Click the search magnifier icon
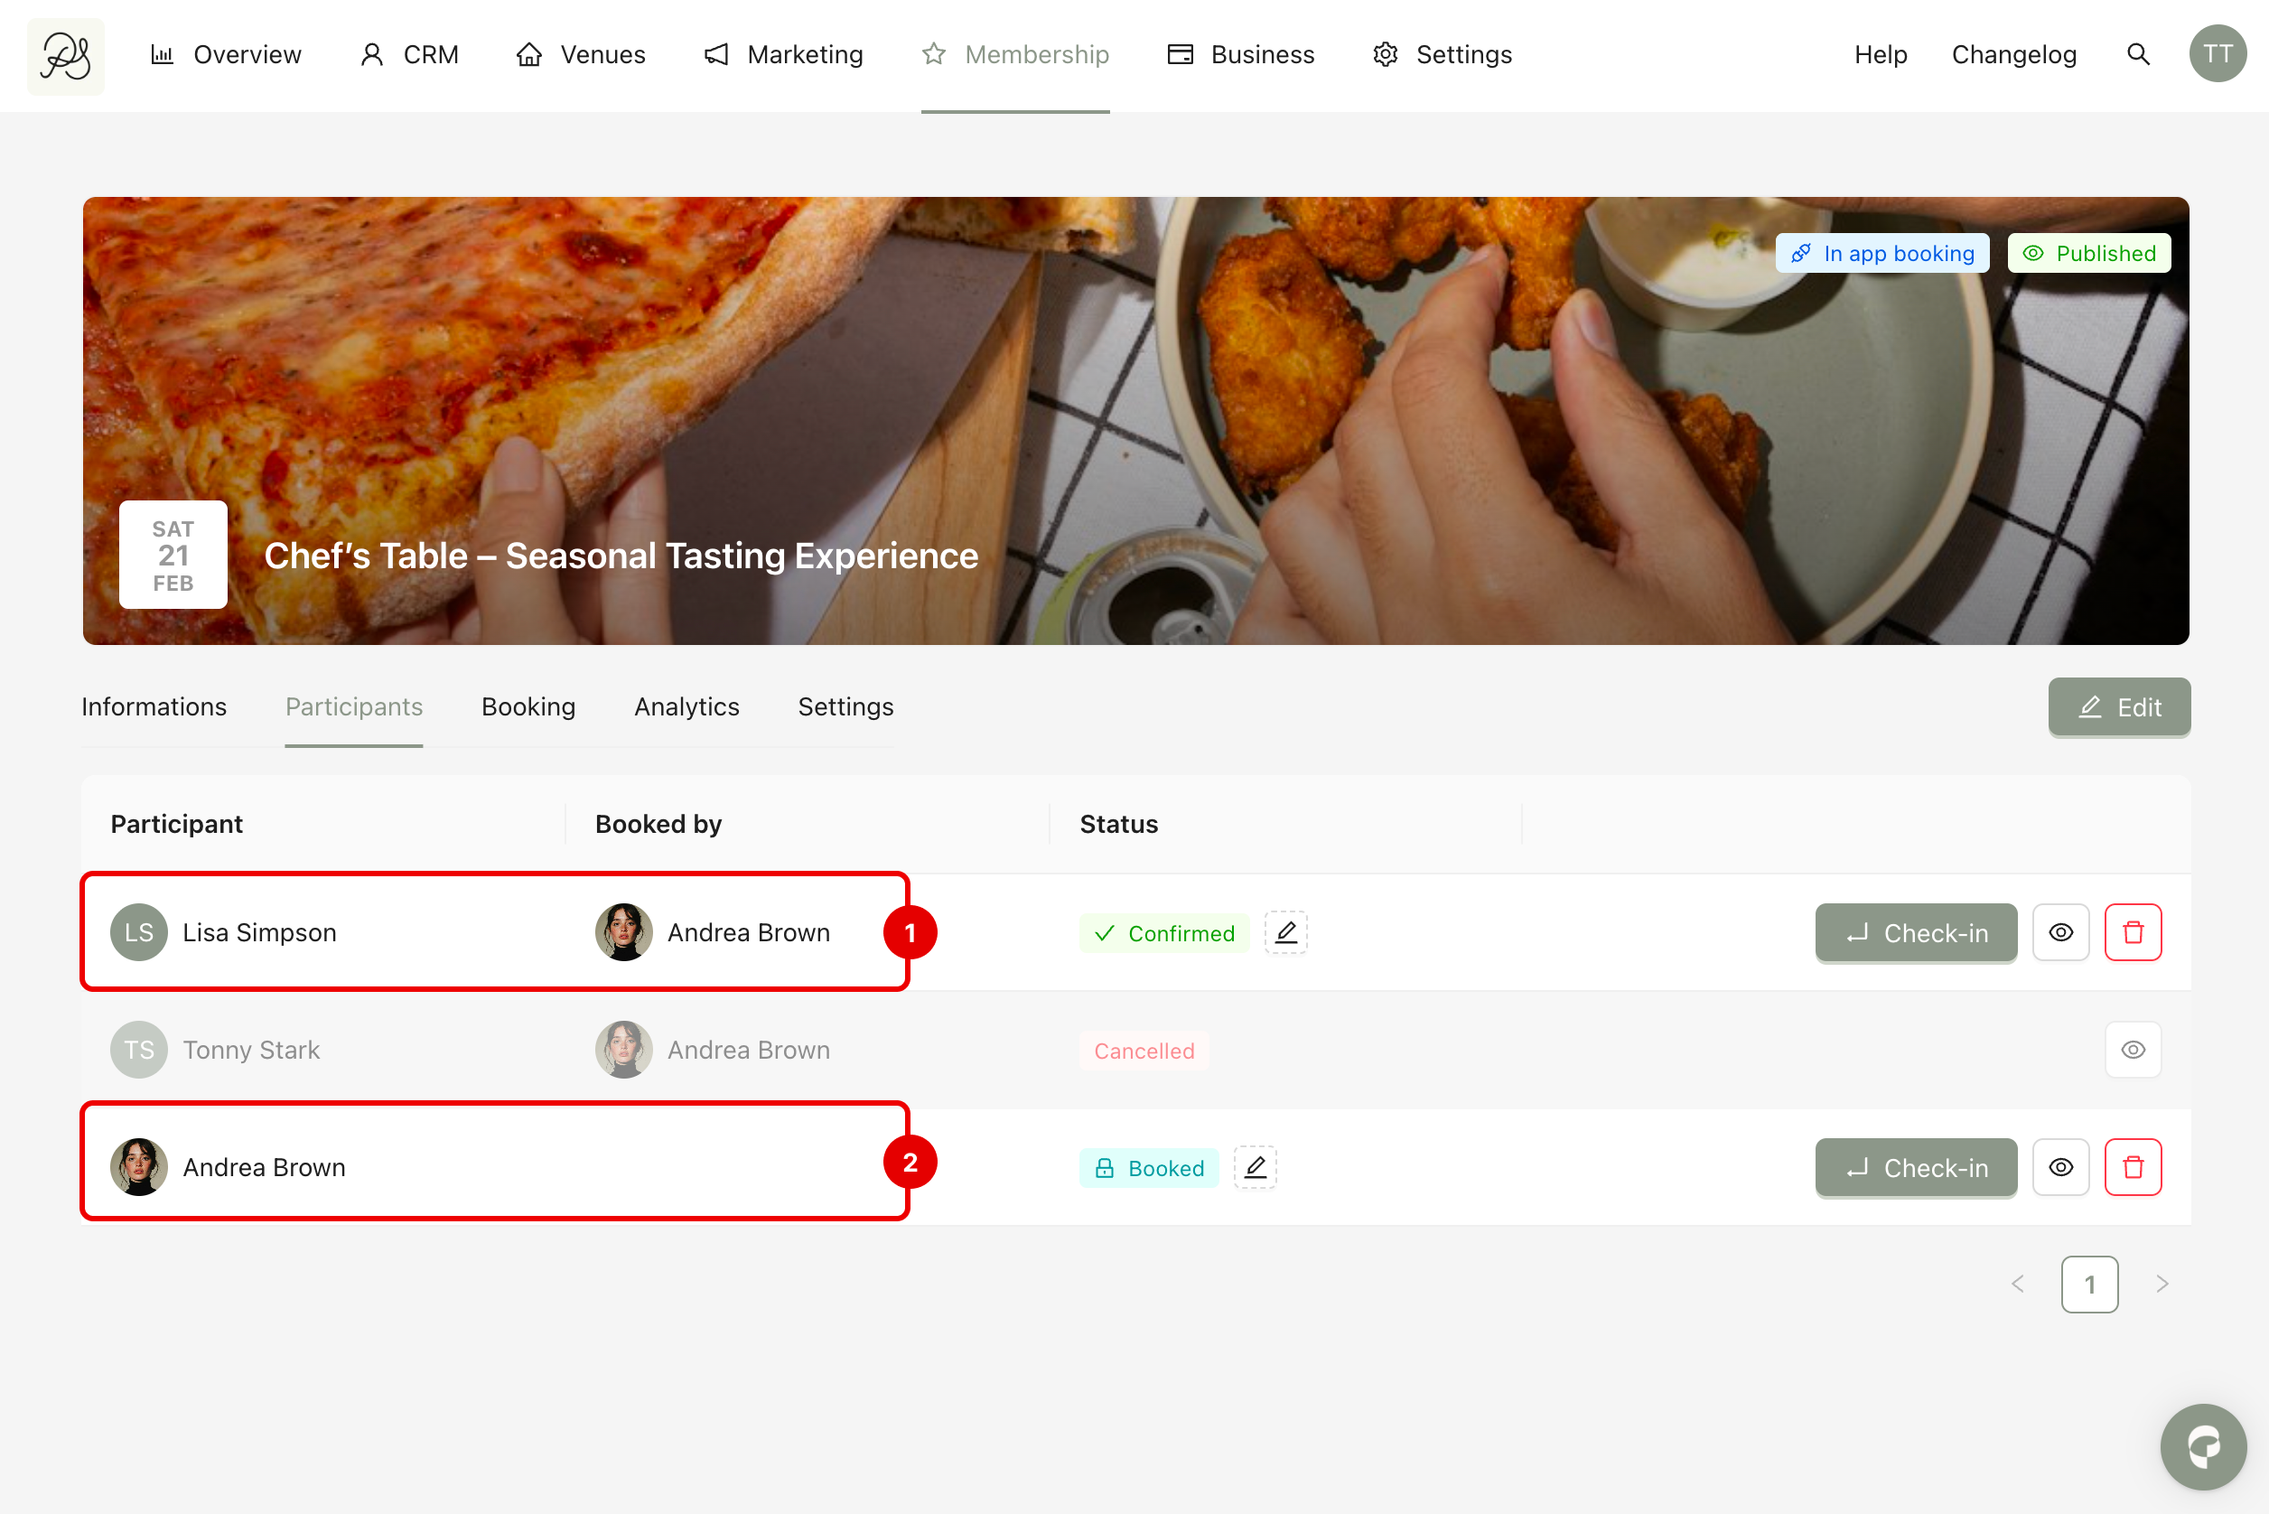The width and height of the screenshot is (2269, 1514). [2138, 55]
